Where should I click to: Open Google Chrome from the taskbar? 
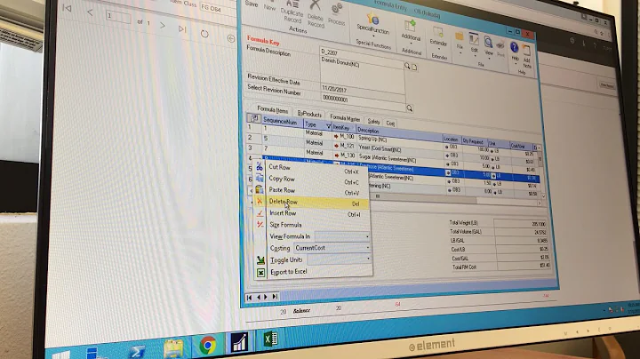coord(208,346)
